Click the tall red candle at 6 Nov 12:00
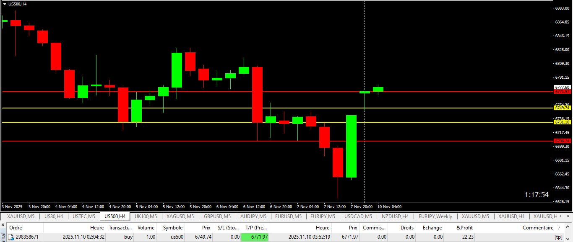The height and width of the screenshot is (242, 573). pos(257,95)
